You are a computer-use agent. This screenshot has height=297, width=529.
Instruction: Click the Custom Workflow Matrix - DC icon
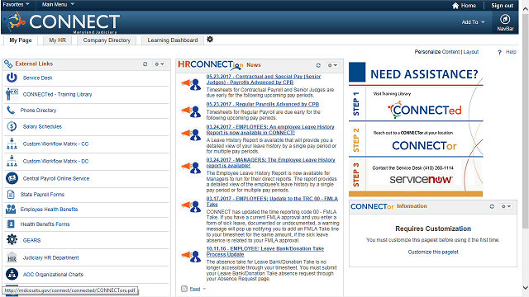coord(12,162)
